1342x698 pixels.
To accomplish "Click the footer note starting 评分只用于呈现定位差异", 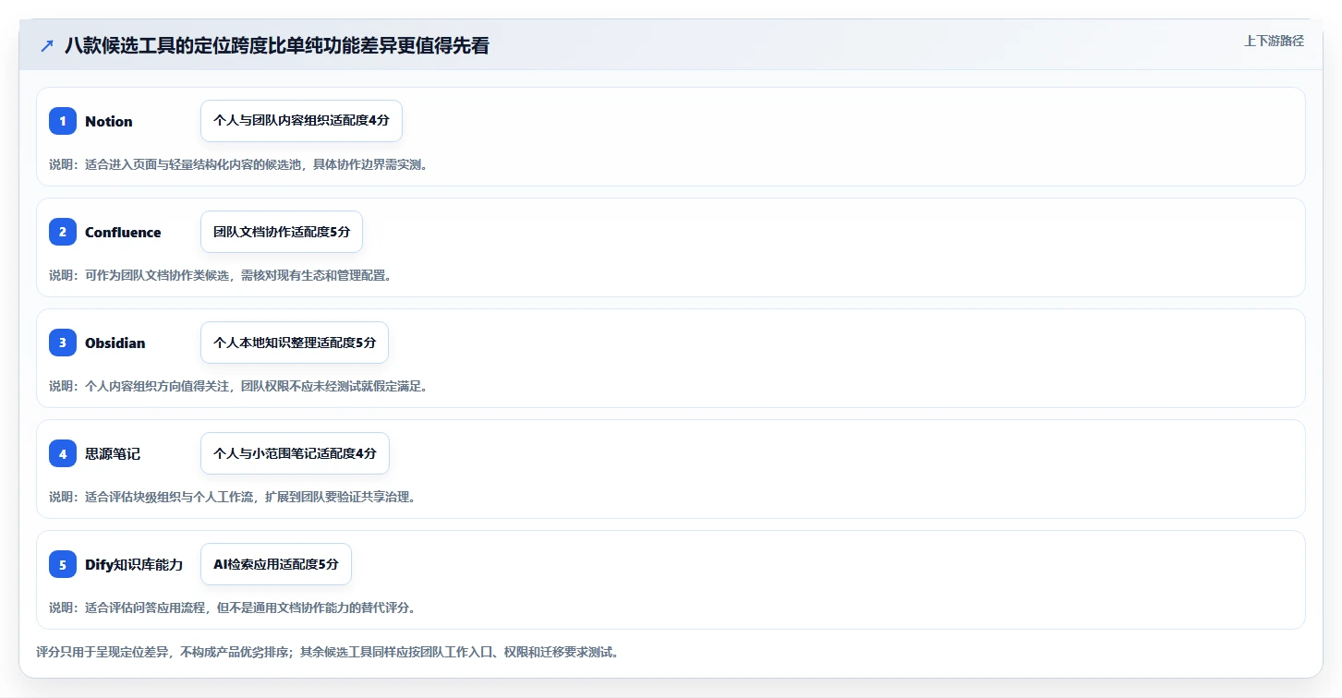I will 327,652.
